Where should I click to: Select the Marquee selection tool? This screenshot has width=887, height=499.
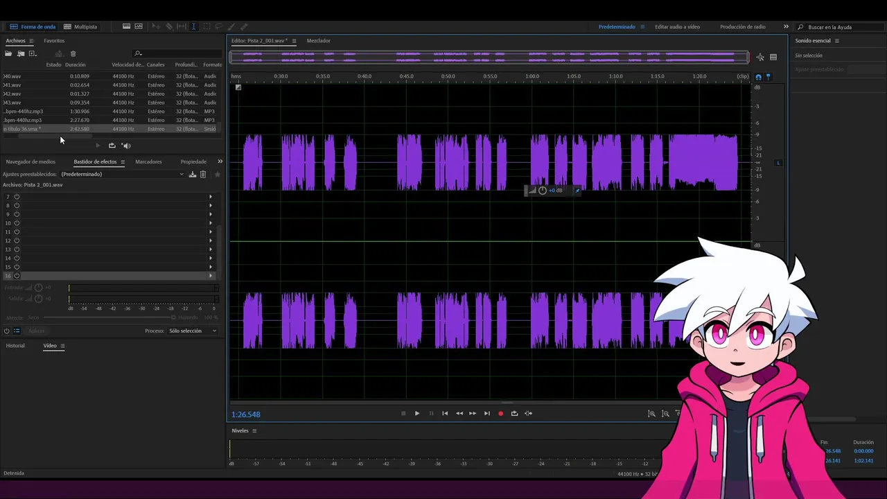[x=207, y=26]
